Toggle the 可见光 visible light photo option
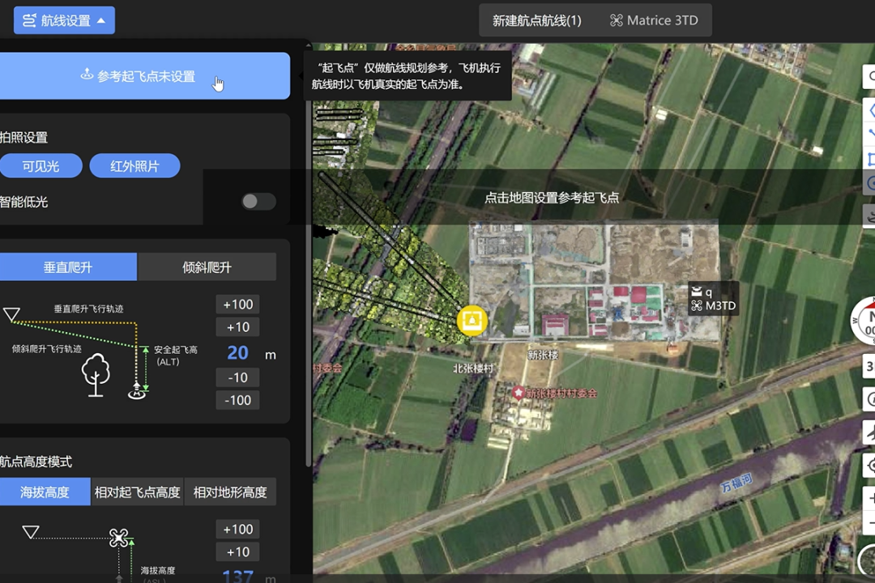Viewport: 875px width, 583px height. [41, 166]
